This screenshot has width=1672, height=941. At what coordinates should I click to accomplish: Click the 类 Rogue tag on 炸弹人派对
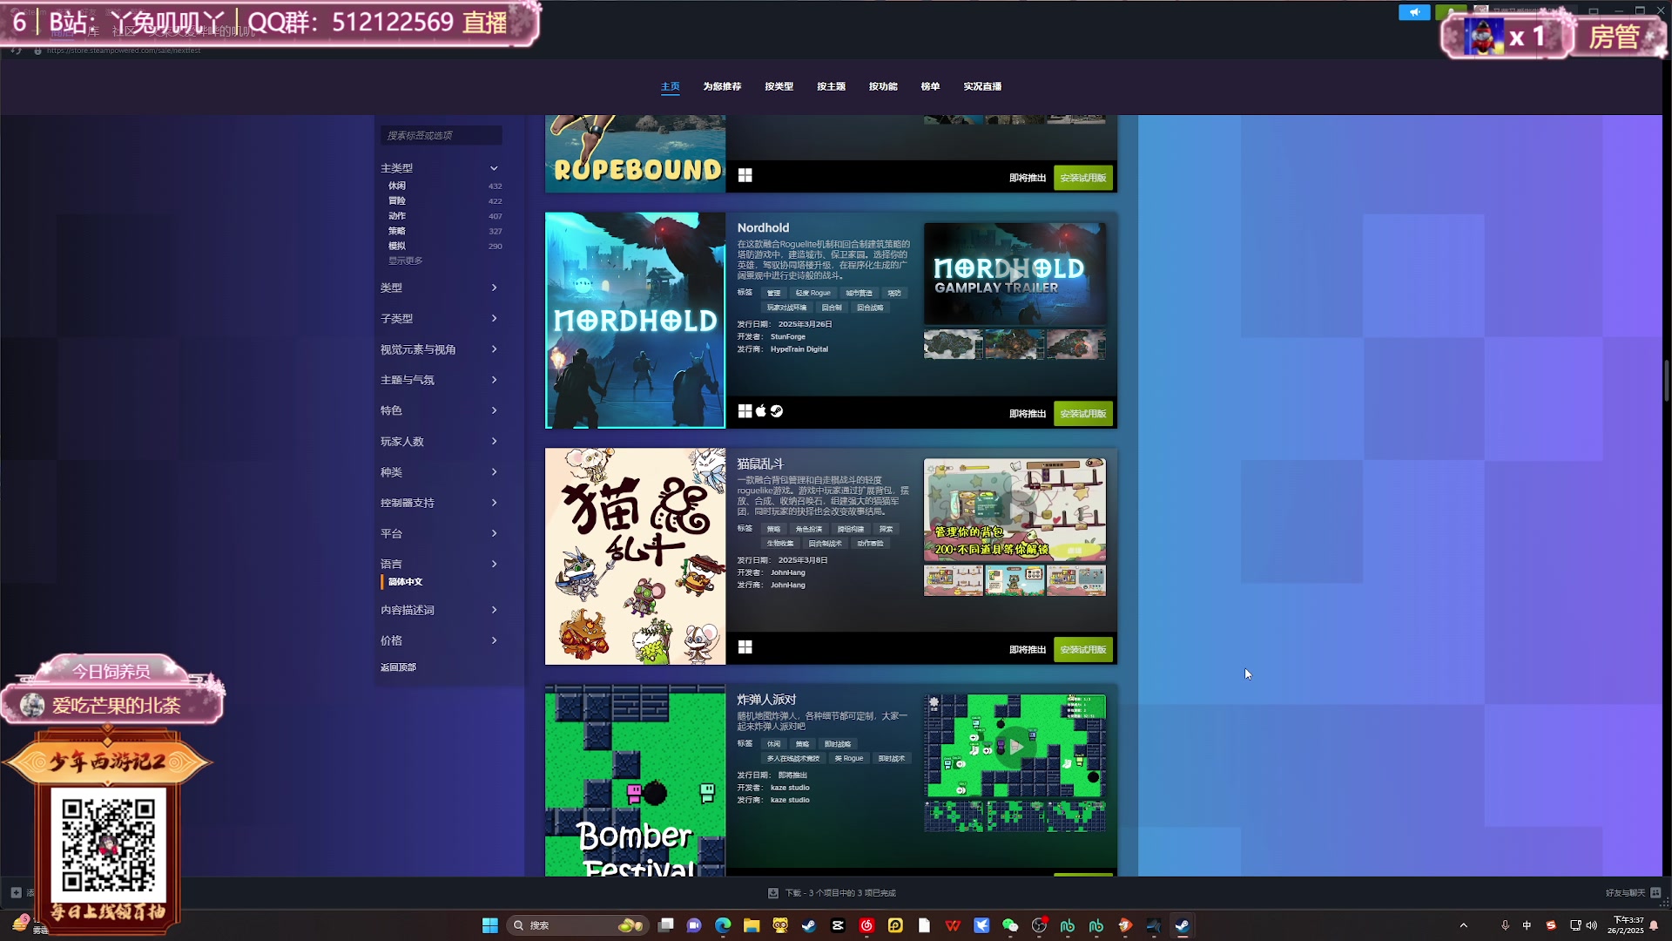[x=849, y=759]
